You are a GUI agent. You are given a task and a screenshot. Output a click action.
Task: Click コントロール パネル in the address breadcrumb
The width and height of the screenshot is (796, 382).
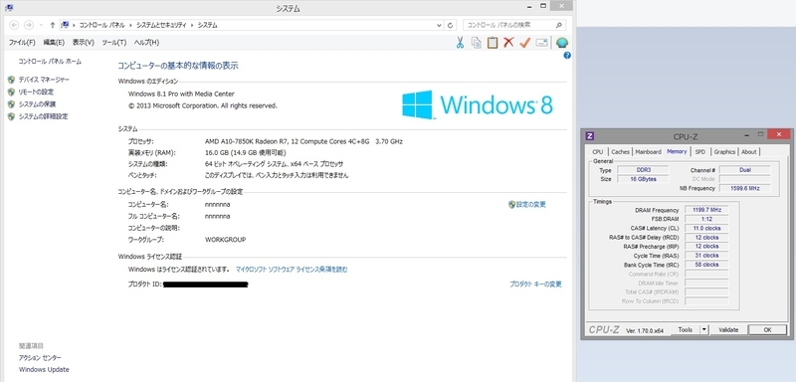tap(102, 25)
